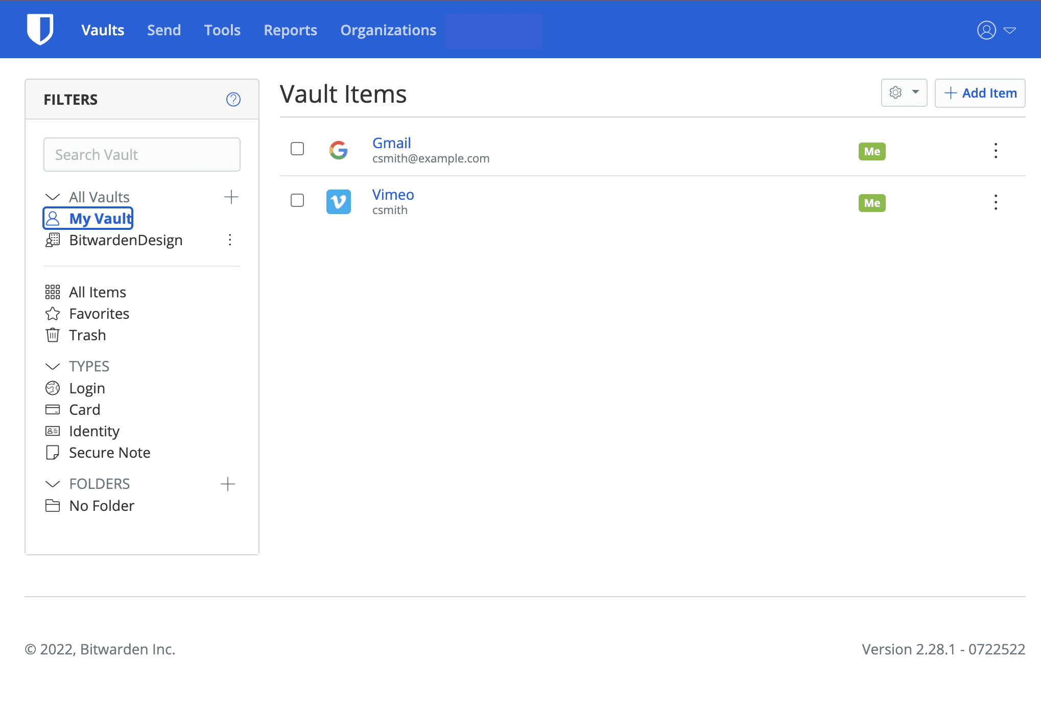
Task: Click the Login type icon
Action: (x=54, y=387)
